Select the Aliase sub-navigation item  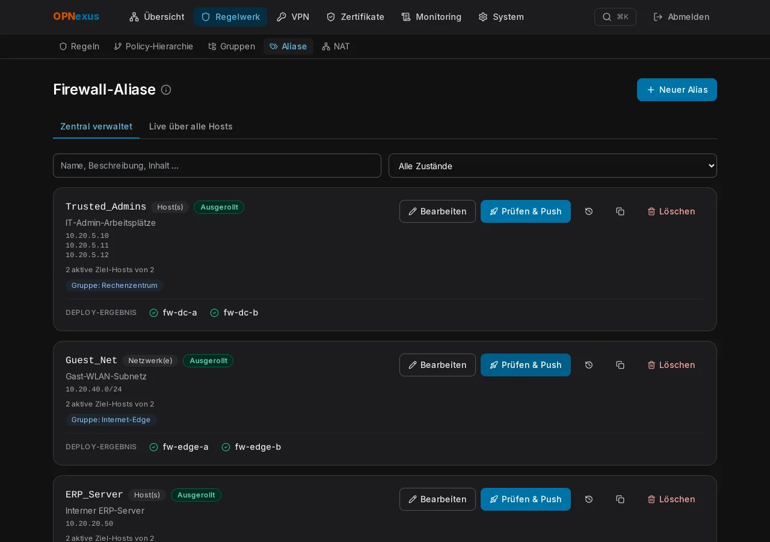pyautogui.click(x=288, y=46)
